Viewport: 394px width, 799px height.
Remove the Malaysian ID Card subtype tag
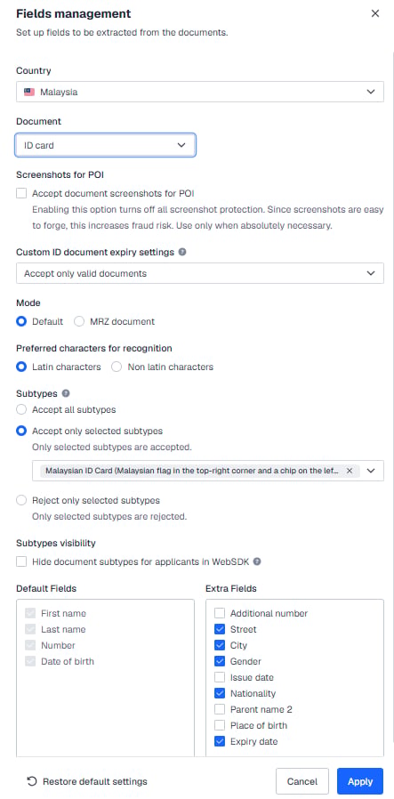pyautogui.click(x=350, y=471)
